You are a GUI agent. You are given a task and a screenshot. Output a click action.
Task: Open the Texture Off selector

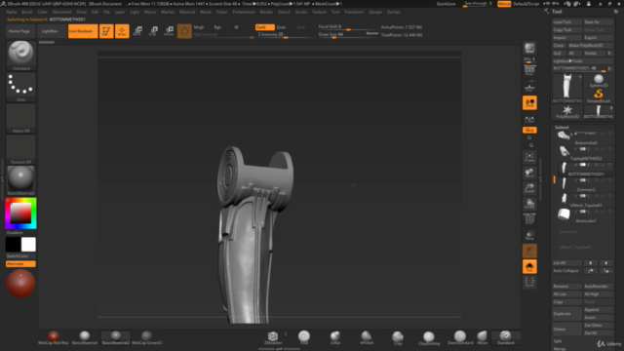coord(21,149)
